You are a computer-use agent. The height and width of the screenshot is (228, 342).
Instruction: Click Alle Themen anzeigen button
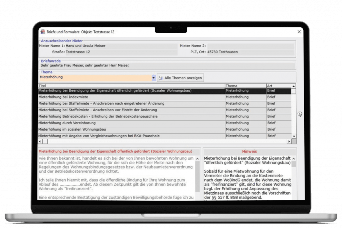click(x=180, y=78)
